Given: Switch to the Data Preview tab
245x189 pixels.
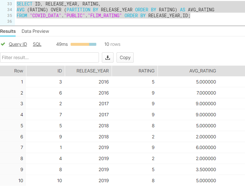Looking at the screenshot, I should tap(35, 31).
